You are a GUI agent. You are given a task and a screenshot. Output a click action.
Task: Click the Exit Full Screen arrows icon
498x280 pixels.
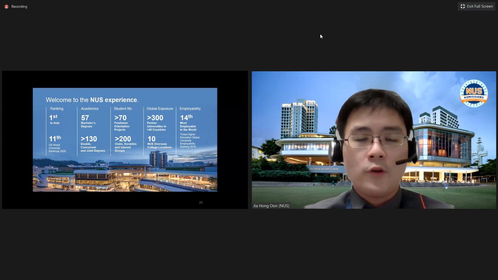pos(463,6)
